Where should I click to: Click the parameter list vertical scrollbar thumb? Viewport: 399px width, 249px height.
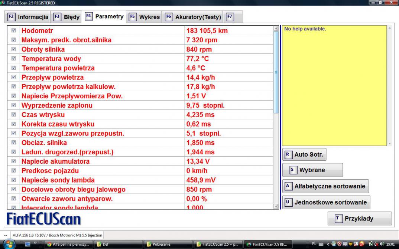[276, 72]
